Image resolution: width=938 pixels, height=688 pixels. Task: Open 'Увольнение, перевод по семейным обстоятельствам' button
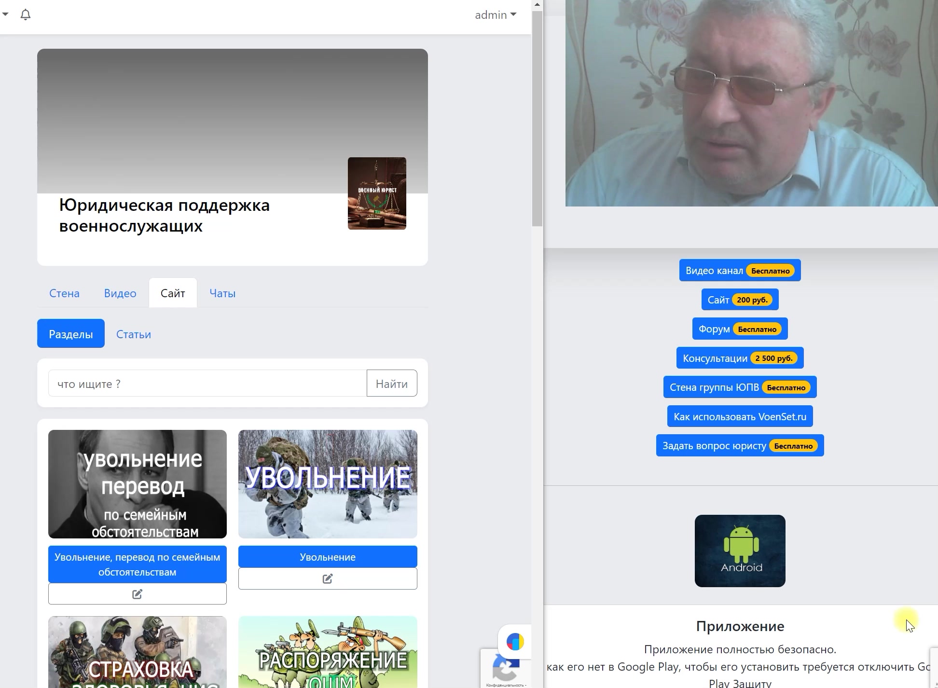coord(138,564)
